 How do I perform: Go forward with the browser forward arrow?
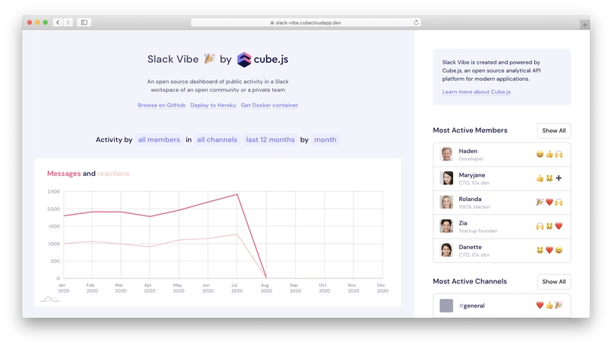[x=68, y=23]
